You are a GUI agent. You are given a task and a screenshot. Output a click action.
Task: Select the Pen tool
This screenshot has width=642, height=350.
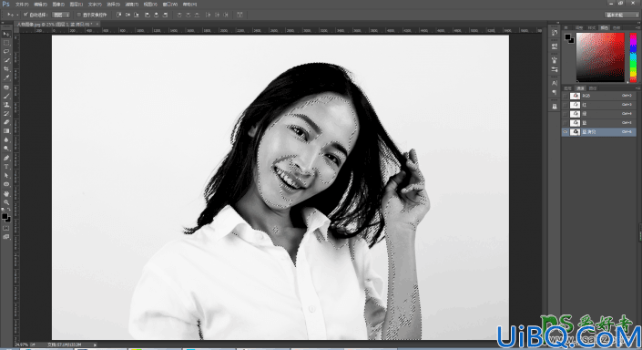pos(6,159)
